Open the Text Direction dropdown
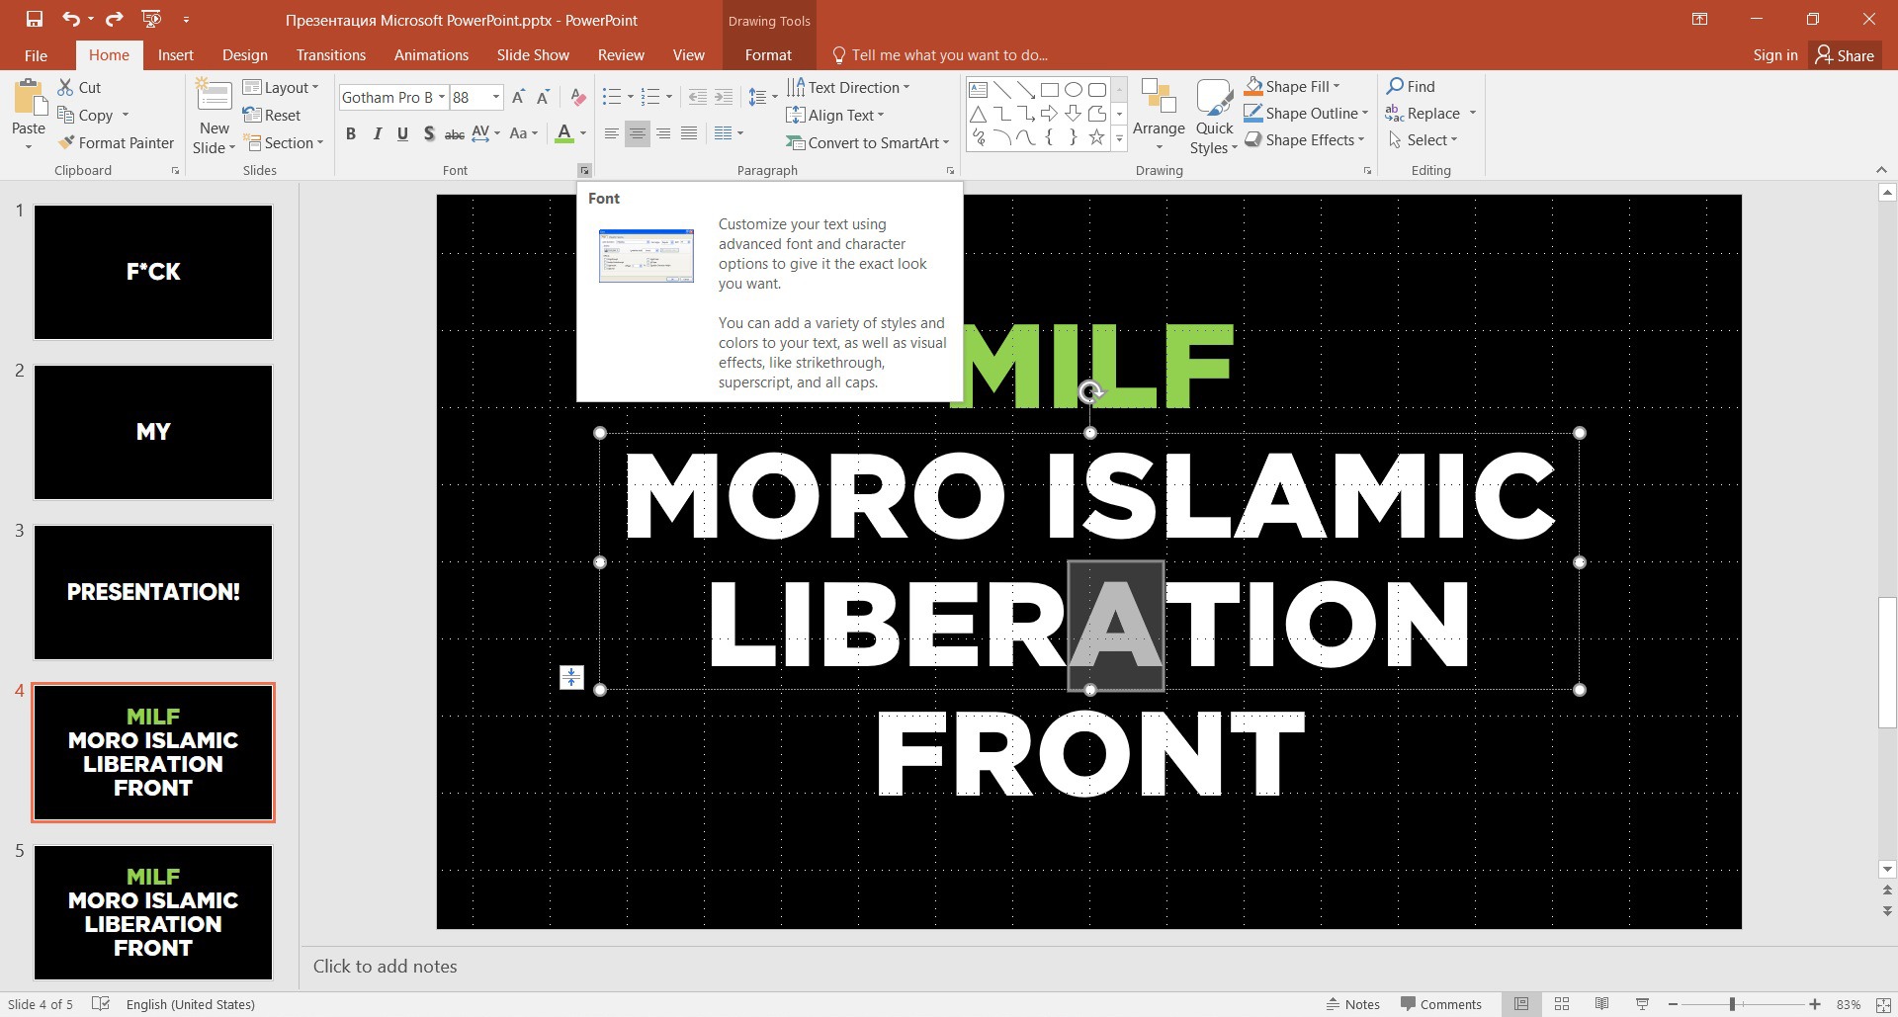The image size is (1898, 1017). pyautogui.click(x=848, y=87)
